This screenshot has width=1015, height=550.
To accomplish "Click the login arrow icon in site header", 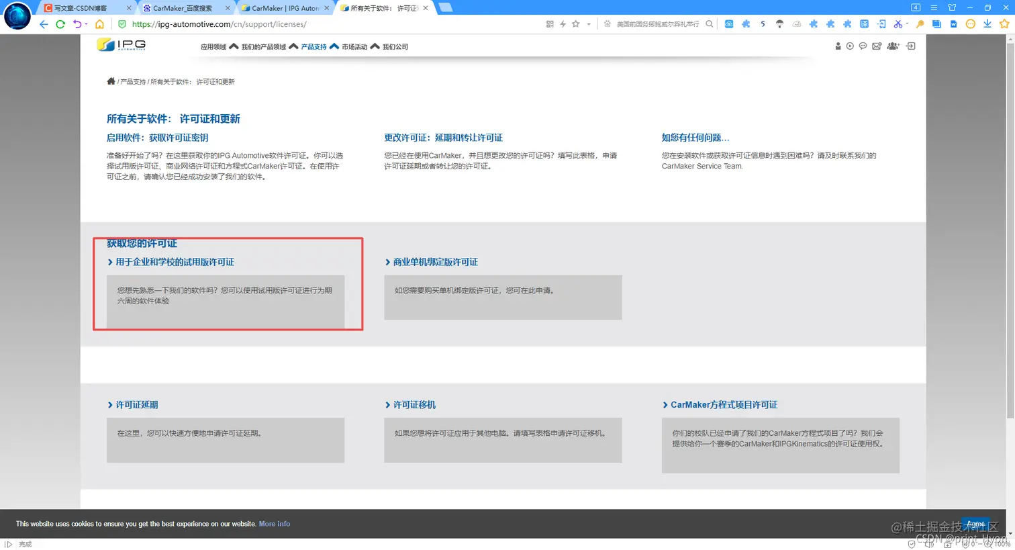I will [910, 46].
